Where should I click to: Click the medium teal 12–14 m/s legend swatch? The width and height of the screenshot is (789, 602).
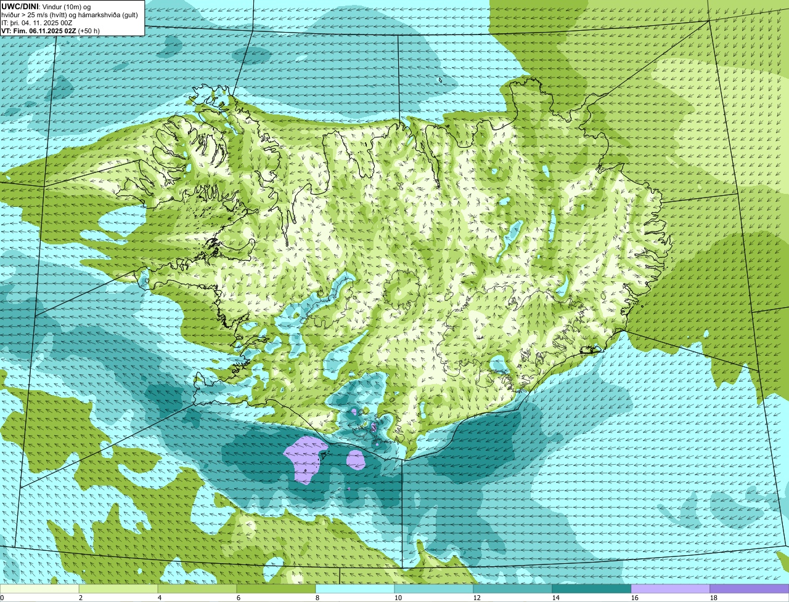[513, 589]
